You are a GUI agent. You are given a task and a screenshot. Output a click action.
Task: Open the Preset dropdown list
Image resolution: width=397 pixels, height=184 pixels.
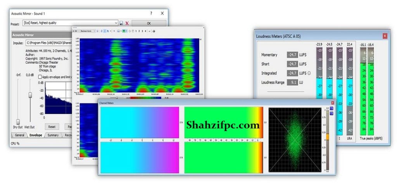pyautogui.click(x=116, y=23)
